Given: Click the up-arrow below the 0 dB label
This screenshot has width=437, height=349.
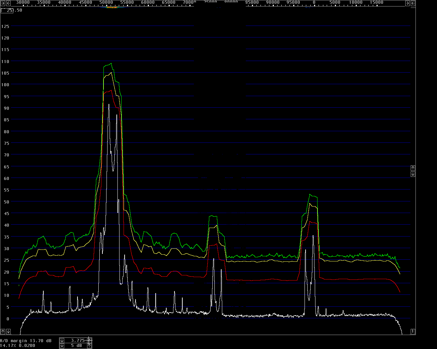Looking at the screenshot, I should coord(3,332).
